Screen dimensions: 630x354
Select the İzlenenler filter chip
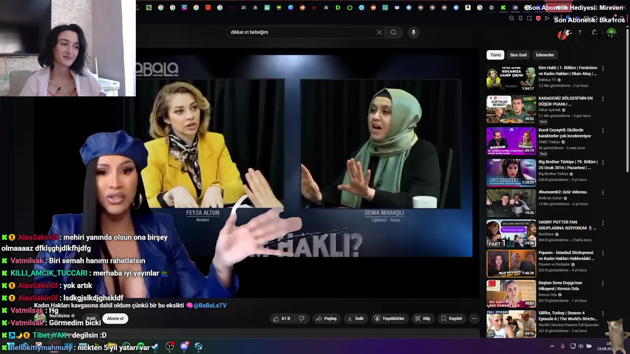tap(545, 55)
